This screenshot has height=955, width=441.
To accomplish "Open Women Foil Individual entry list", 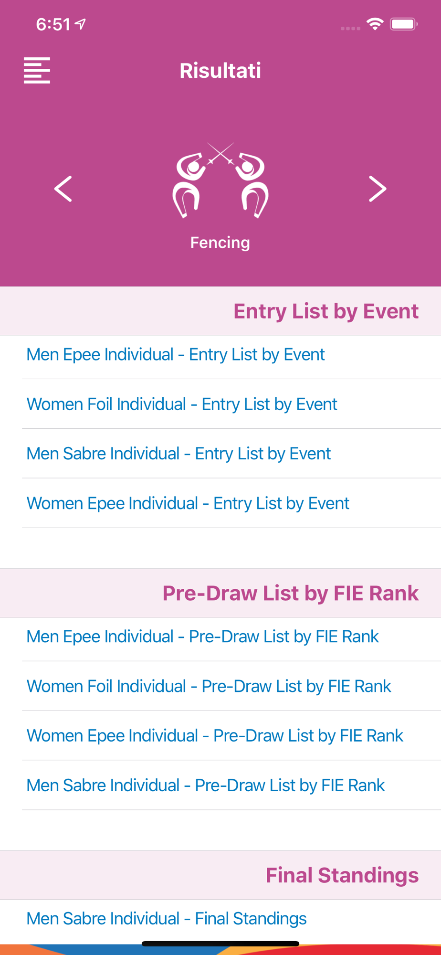I will 182,404.
